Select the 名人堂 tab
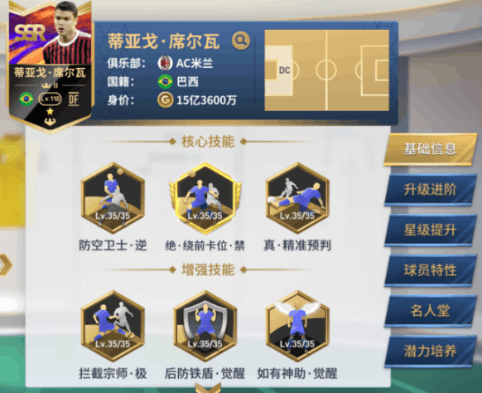This screenshot has height=393, width=482. [x=430, y=311]
